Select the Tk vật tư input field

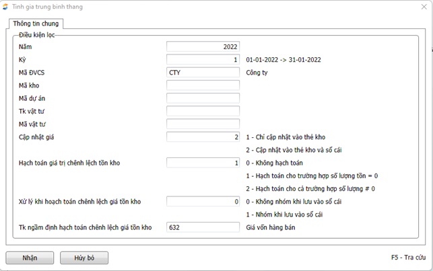coord(203,111)
